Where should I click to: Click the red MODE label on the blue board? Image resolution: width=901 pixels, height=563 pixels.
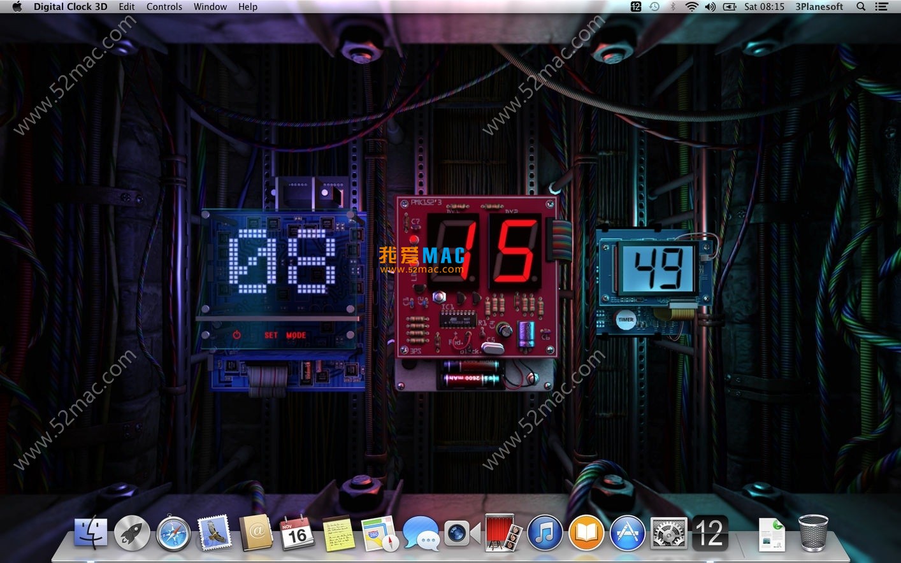coord(296,335)
